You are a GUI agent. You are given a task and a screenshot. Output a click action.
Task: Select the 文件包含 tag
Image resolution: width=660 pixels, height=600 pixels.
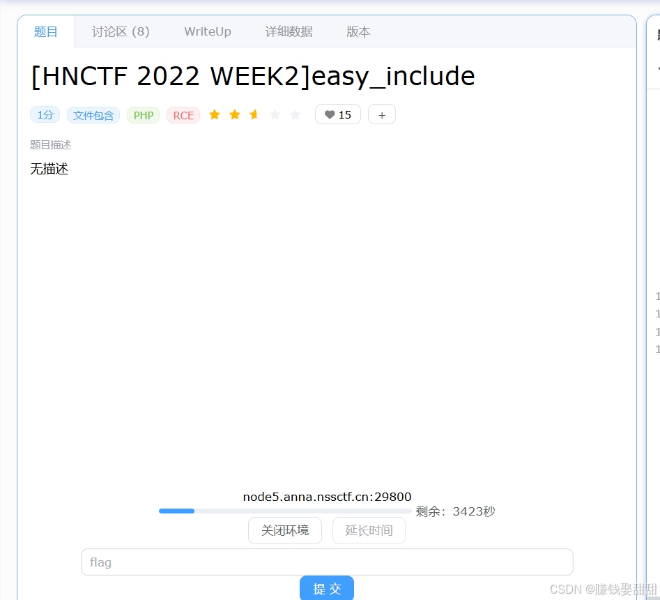93,115
